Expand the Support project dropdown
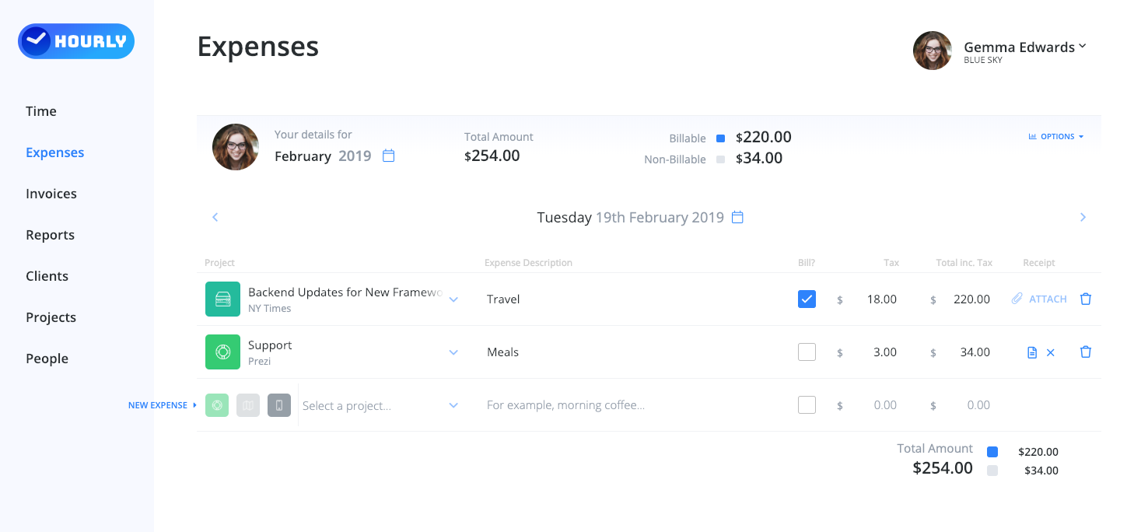Image resolution: width=1127 pixels, height=532 pixels. tap(453, 352)
